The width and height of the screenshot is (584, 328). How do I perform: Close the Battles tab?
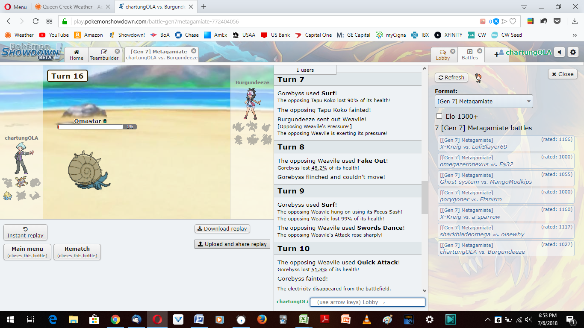(480, 51)
